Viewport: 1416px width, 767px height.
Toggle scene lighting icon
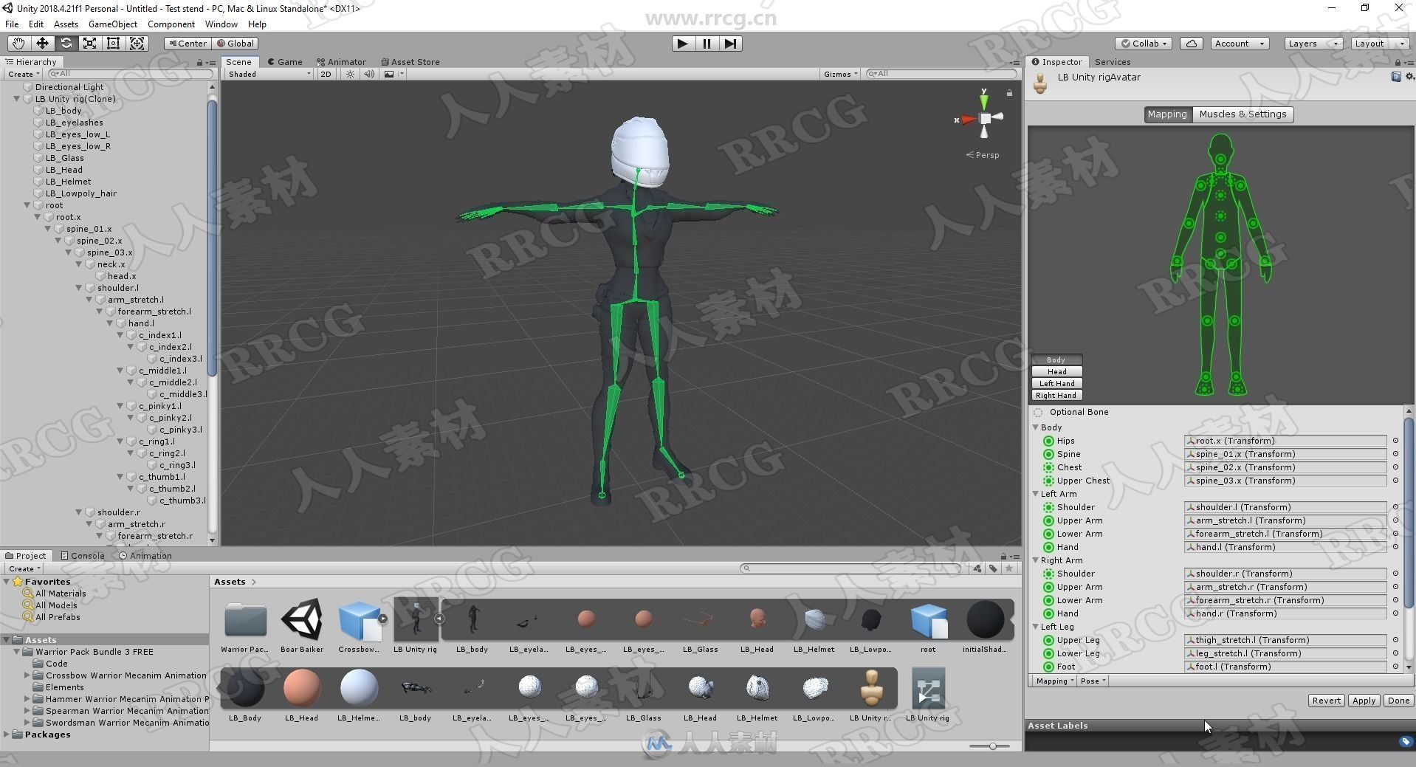click(x=351, y=74)
